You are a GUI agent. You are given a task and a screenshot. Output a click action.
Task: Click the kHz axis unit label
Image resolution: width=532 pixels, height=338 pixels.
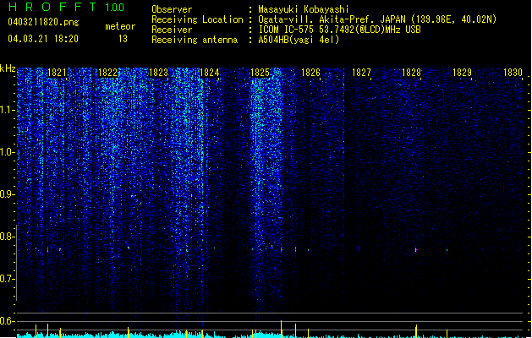click(8, 68)
